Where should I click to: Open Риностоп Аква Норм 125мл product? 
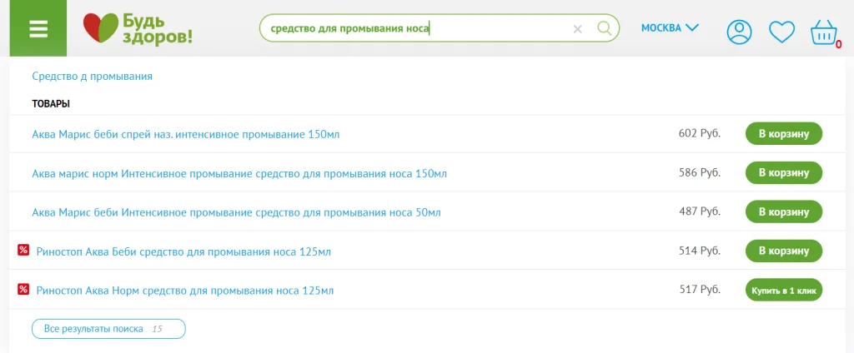point(184,291)
